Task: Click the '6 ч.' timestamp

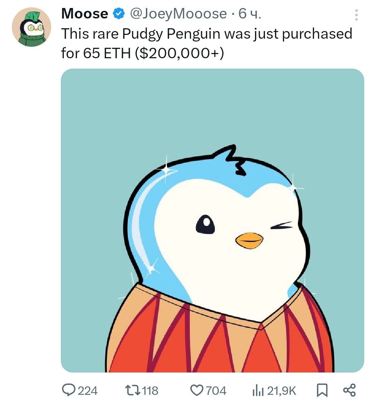Action: pos(250,14)
